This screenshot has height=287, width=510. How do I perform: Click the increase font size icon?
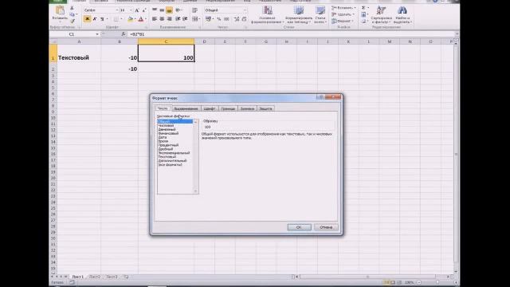[137, 10]
